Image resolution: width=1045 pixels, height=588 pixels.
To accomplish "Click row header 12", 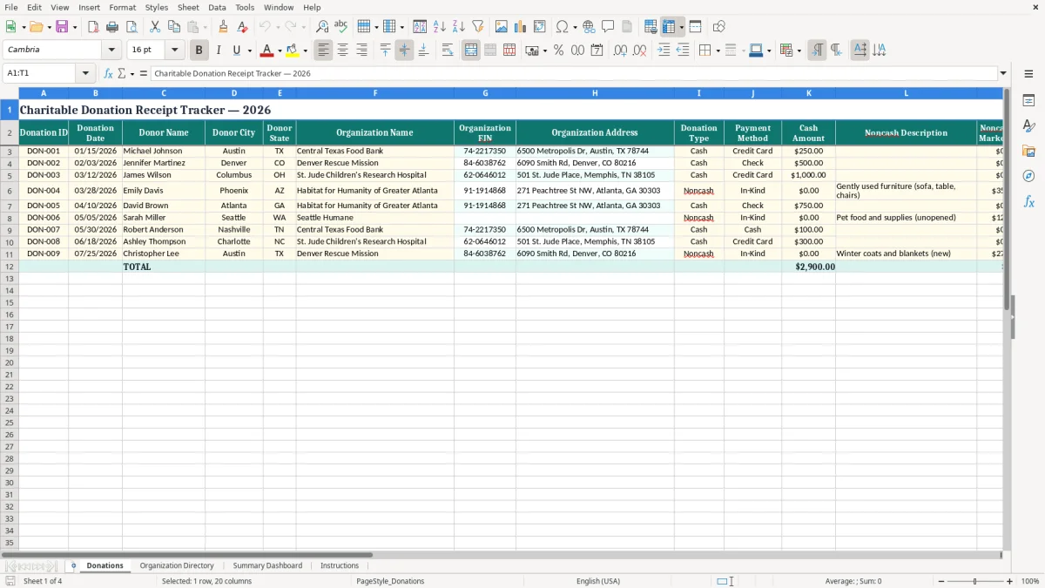I will pyautogui.click(x=10, y=267).
